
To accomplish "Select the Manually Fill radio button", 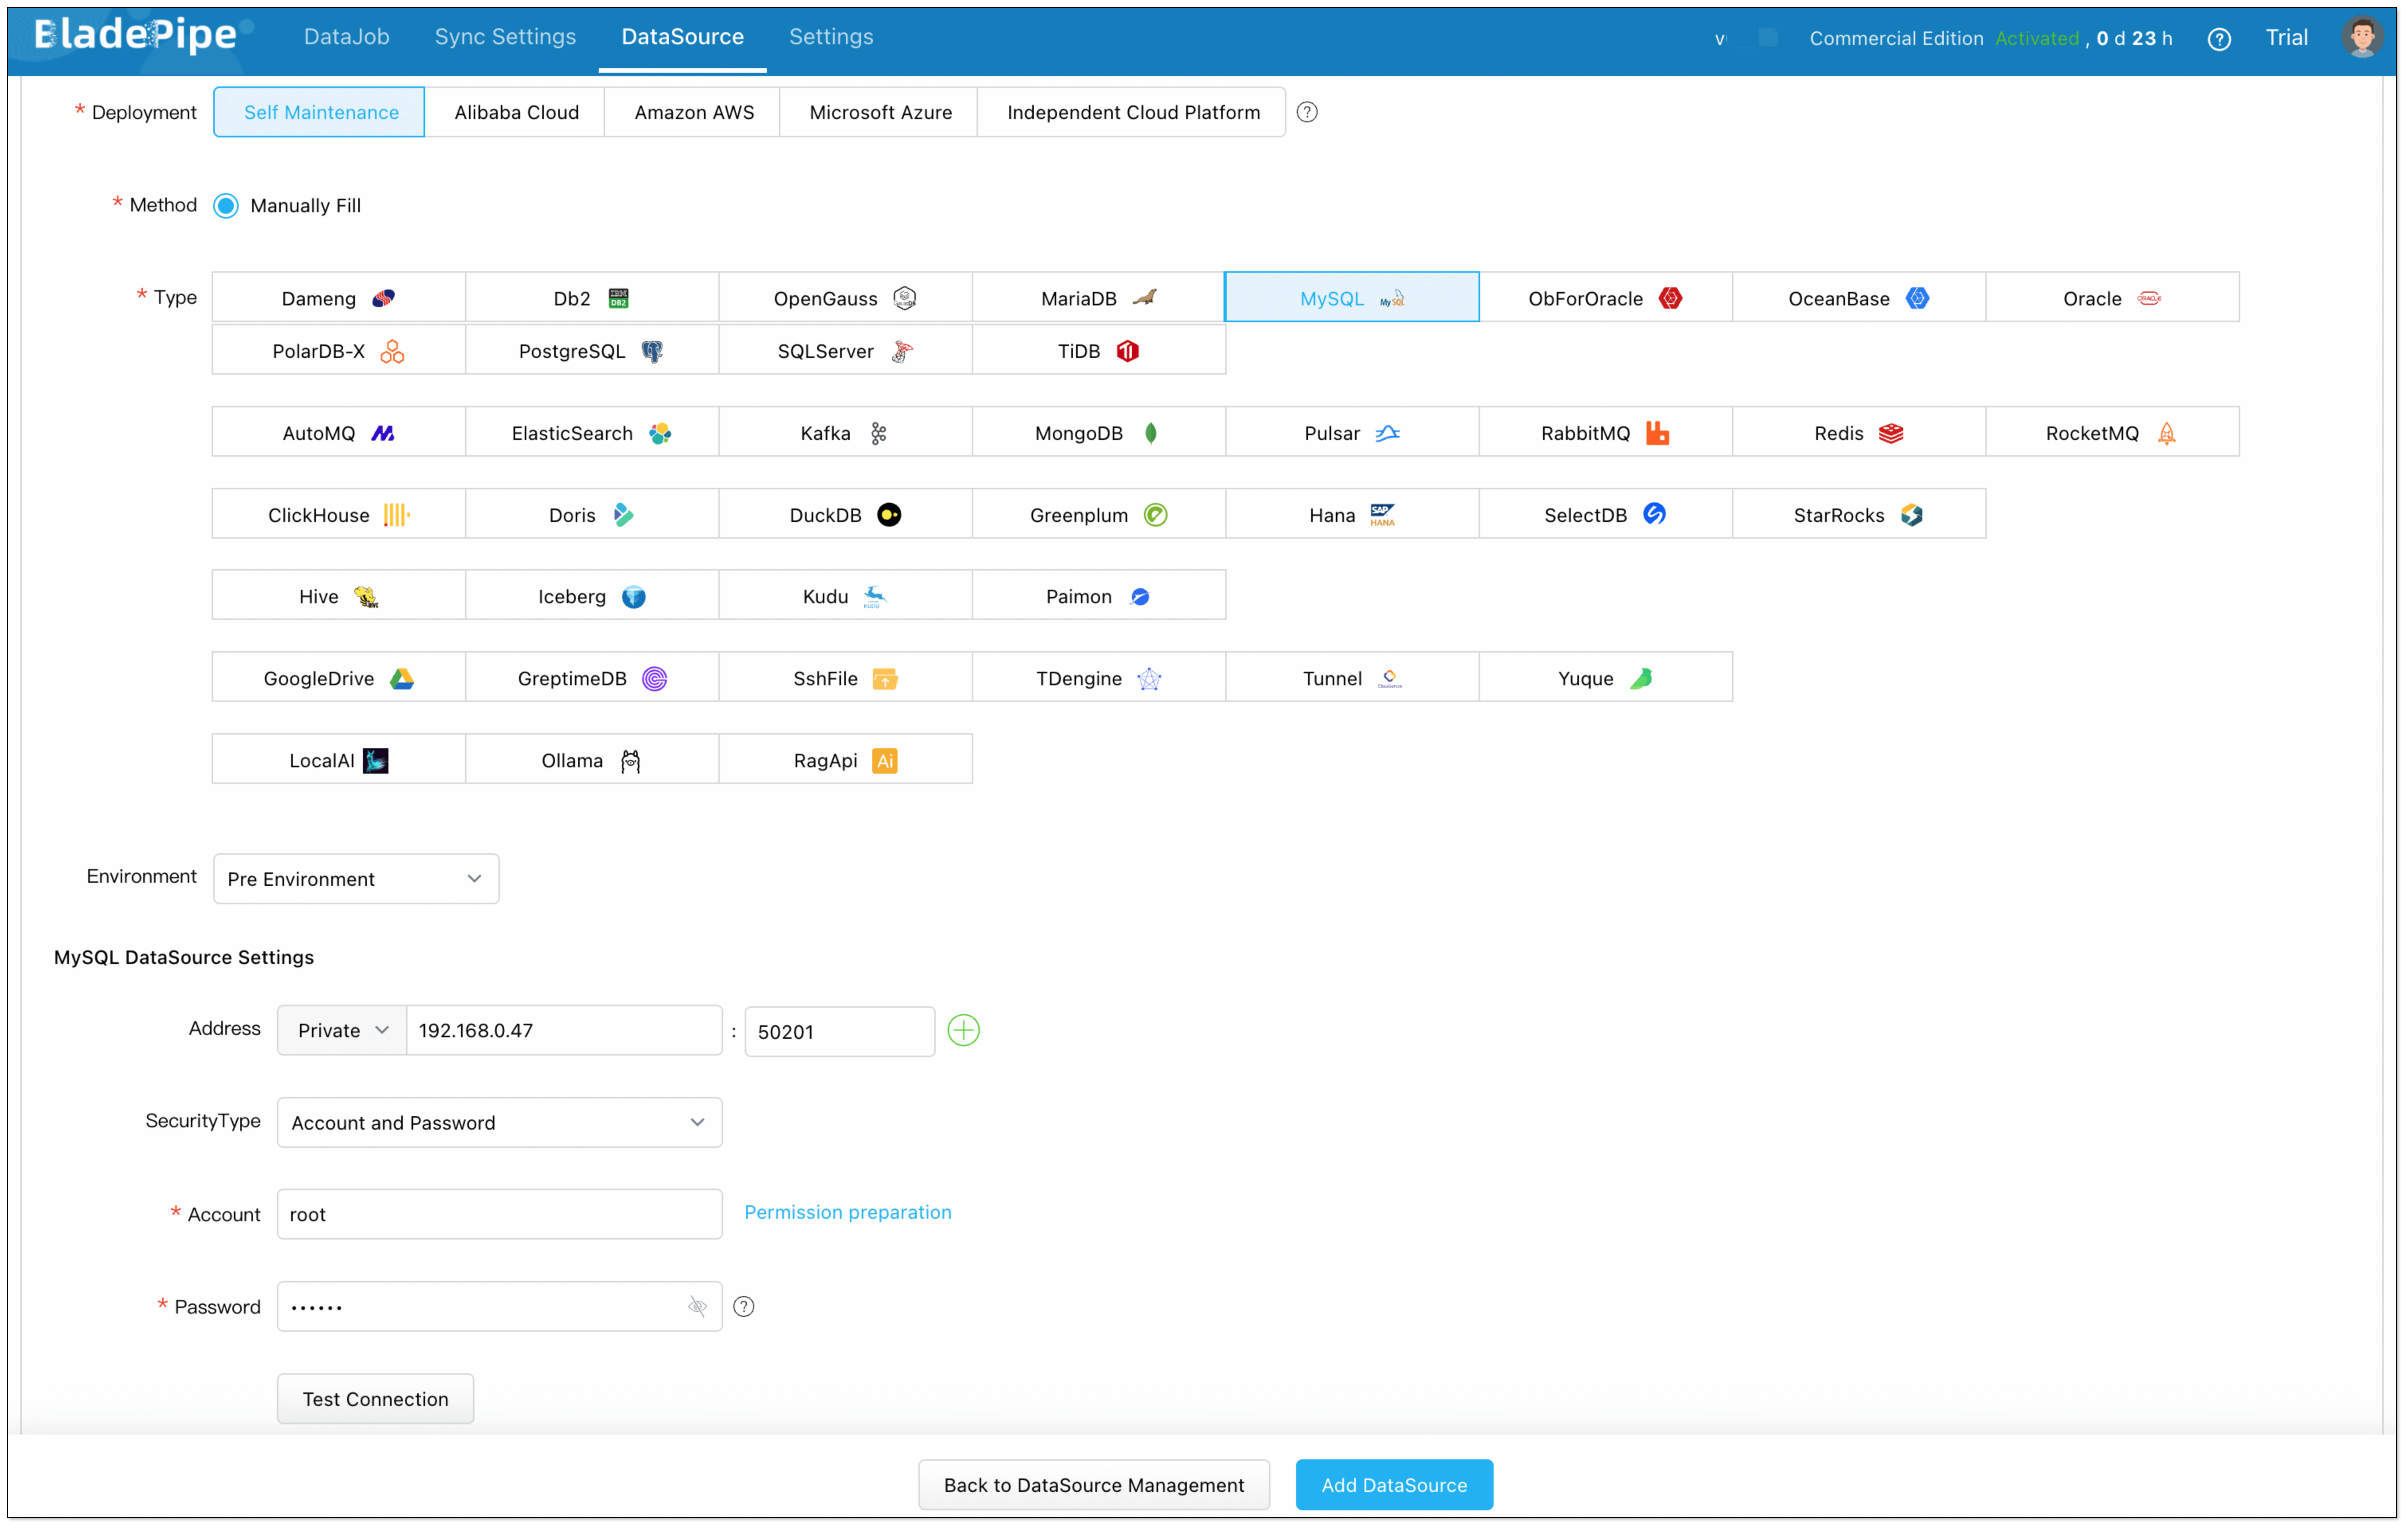I will click(226, 205).
